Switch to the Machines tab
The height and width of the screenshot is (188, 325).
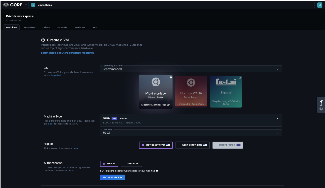[11, 27]
